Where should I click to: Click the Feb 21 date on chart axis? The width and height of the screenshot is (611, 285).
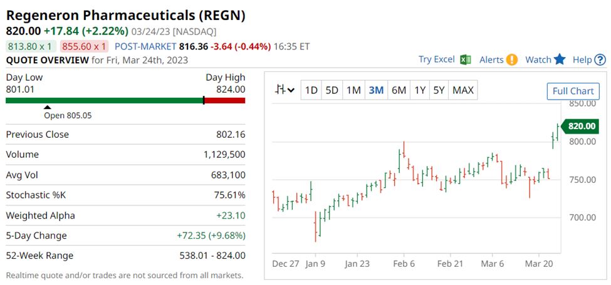tap(450, 264)
